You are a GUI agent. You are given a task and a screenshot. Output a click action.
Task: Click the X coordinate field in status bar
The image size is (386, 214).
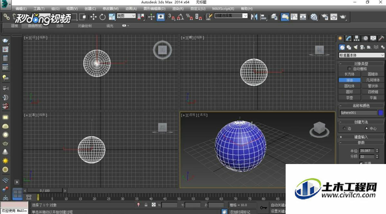170,205
